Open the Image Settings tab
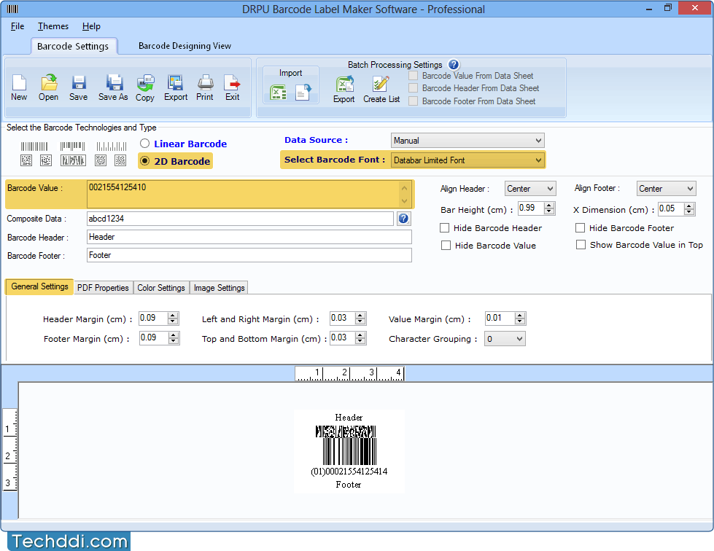The image size is (714, 551). coord(219,288)
